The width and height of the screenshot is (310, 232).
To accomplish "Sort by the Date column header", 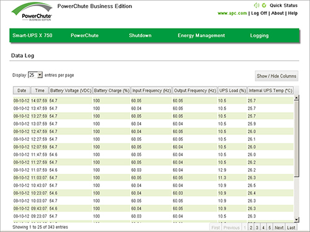I will tap(22, 91).
